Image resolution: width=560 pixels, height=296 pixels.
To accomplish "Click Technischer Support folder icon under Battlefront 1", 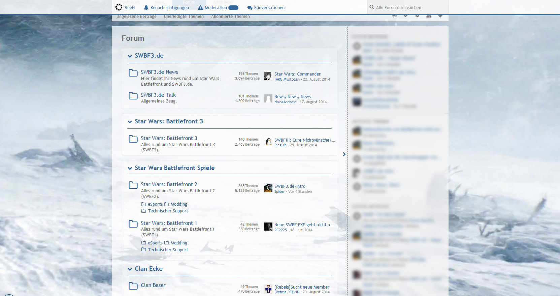I will 144,249.
